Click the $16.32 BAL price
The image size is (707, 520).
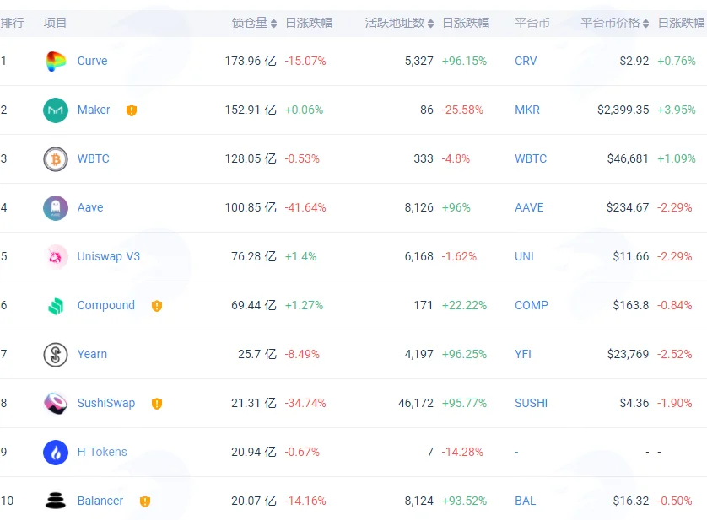pos(631,501)
